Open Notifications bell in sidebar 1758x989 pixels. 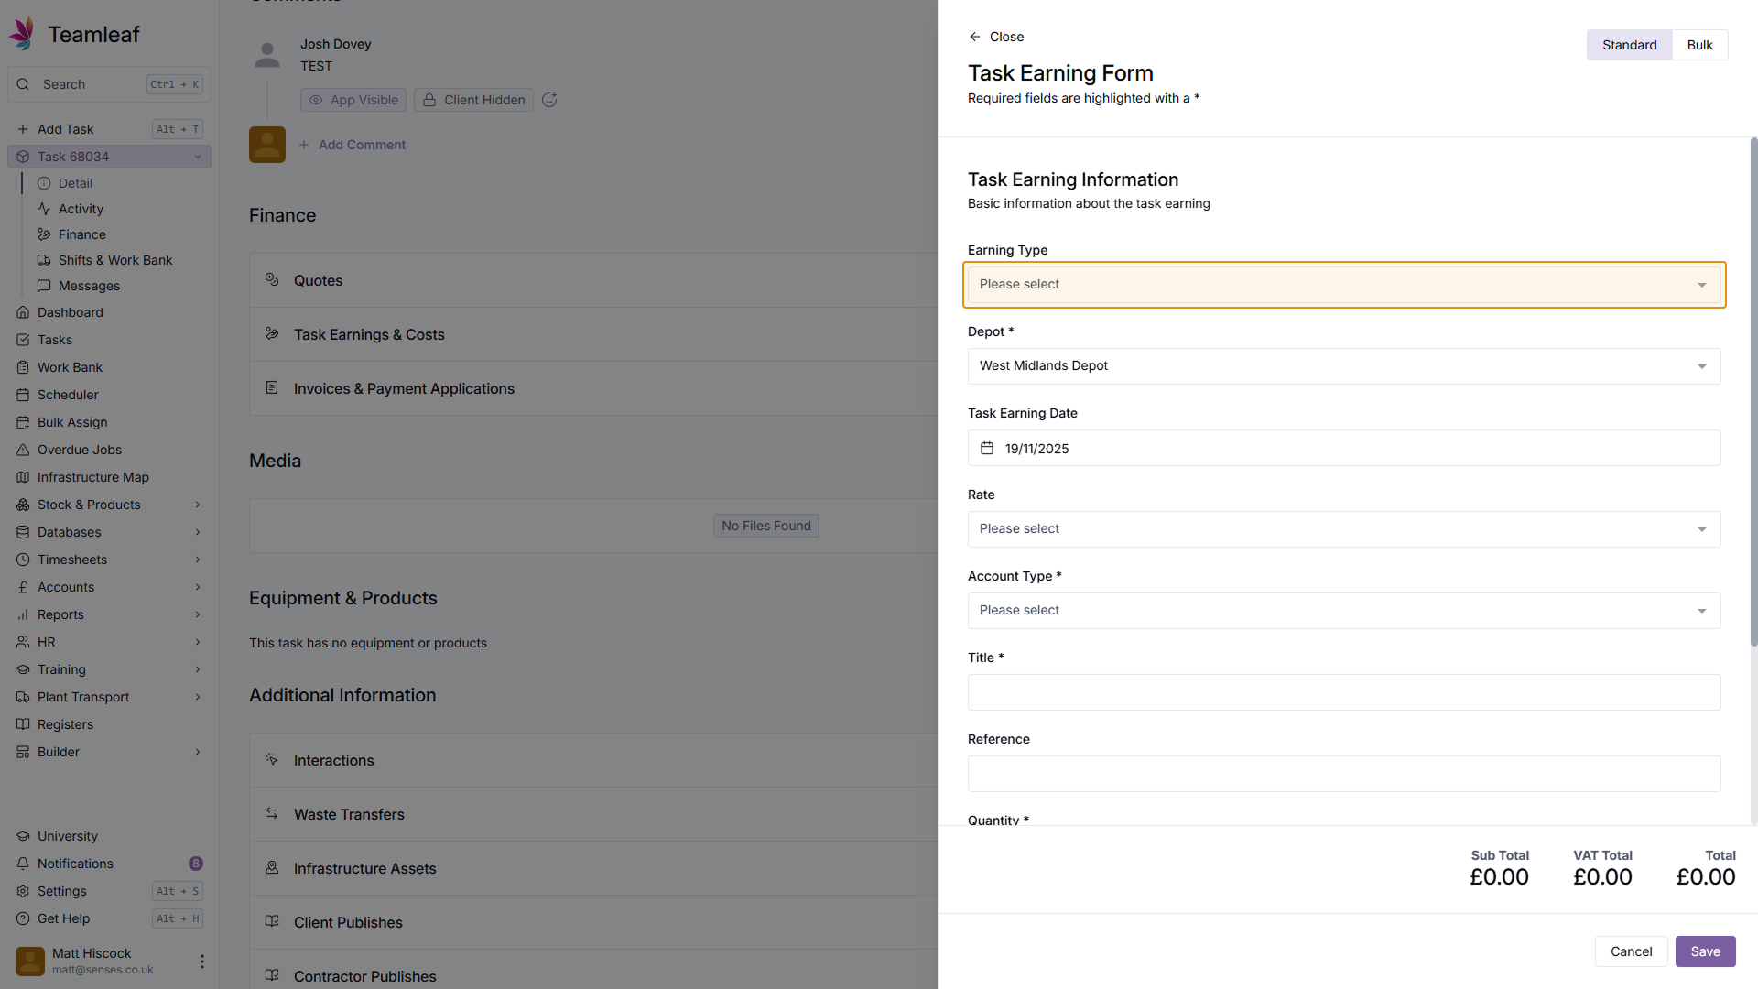(x=23, y=864)
